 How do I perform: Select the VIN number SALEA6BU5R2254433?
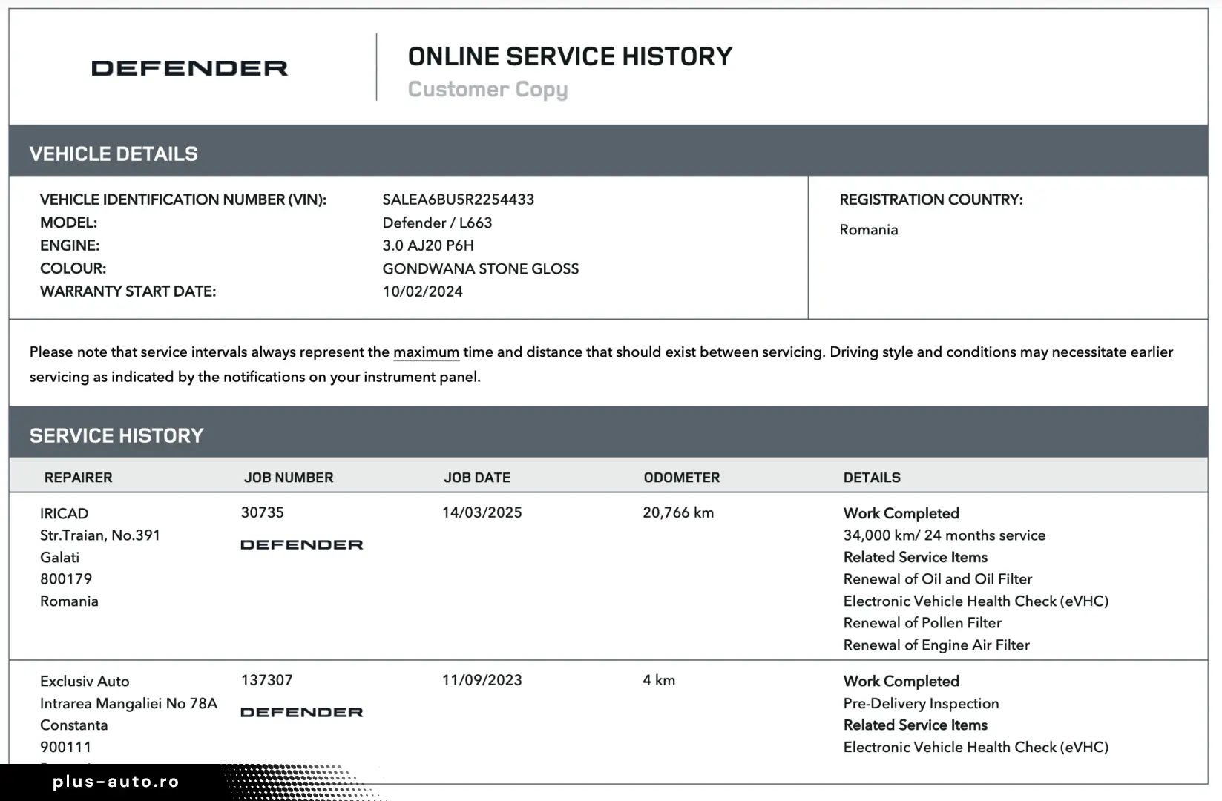click(x=458, y=200)
